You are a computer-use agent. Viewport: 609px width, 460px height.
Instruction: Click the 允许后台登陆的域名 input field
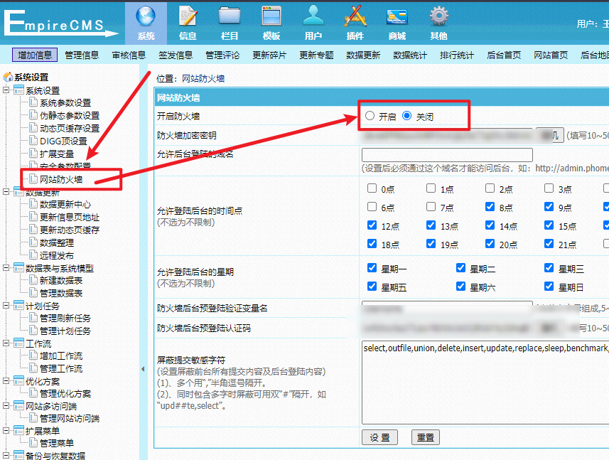click(447, 154)
